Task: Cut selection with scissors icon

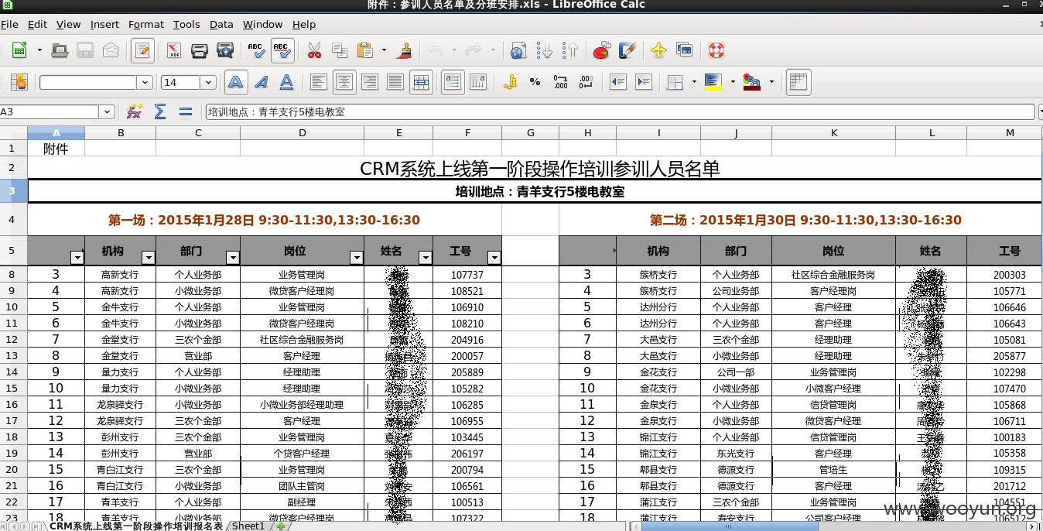Action: click(x=313, y=51)
